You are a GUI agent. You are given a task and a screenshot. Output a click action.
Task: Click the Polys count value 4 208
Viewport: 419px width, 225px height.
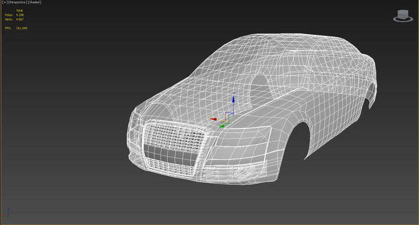tap(20, 15)
